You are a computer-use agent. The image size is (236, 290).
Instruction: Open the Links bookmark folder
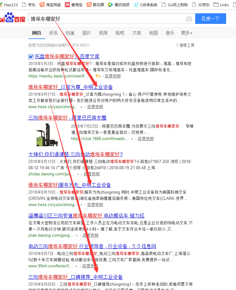point(221,5)
